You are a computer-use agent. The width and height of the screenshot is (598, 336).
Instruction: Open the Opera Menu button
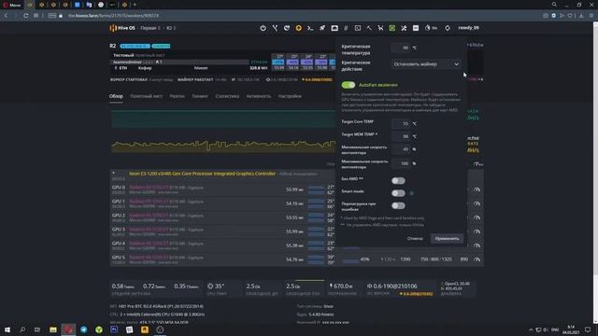click(12, 5)
